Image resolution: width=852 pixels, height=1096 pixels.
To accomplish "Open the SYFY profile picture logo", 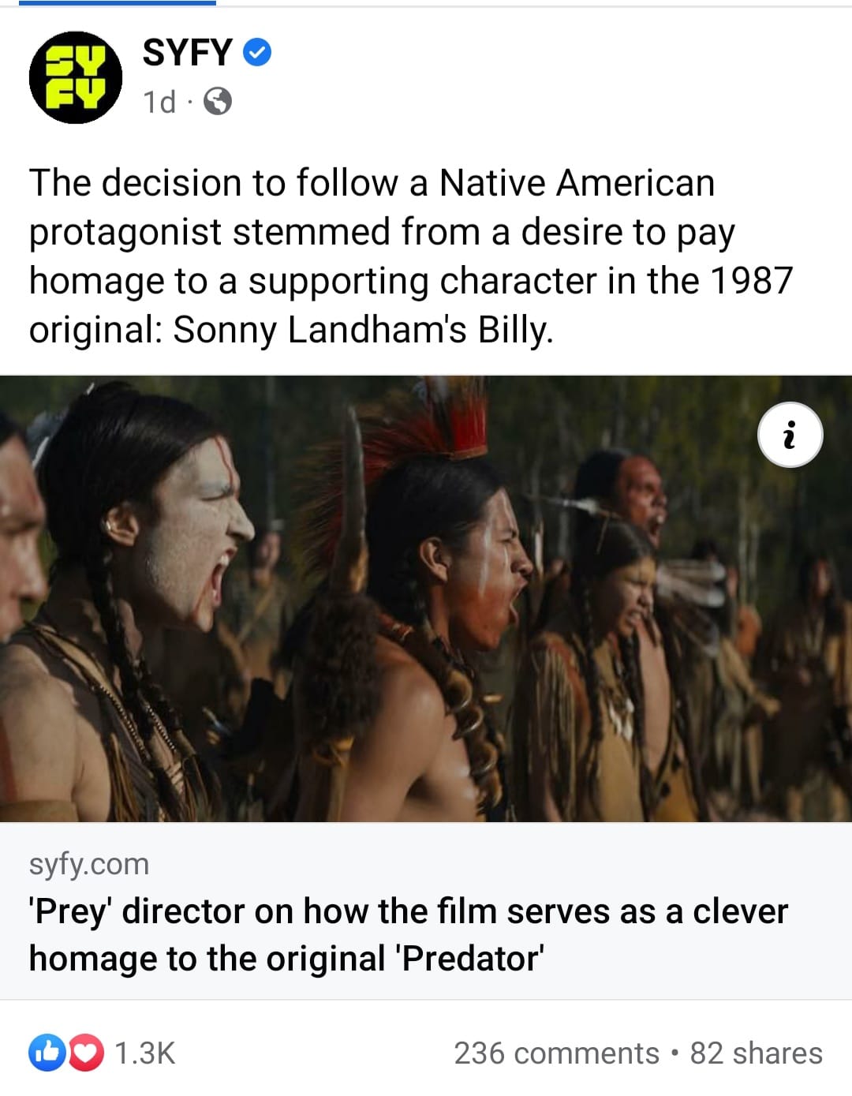I will 76,77.
